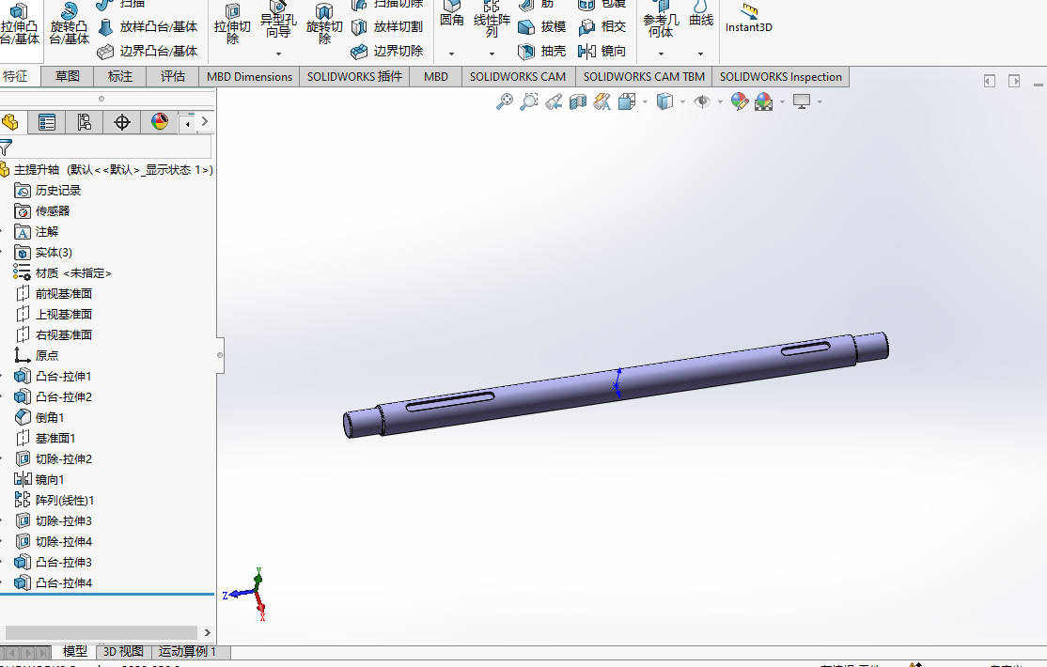1047x667 pixels.
Task: Expand the 异型孔向导 dropdown arrow
Action: coord(278,54)
